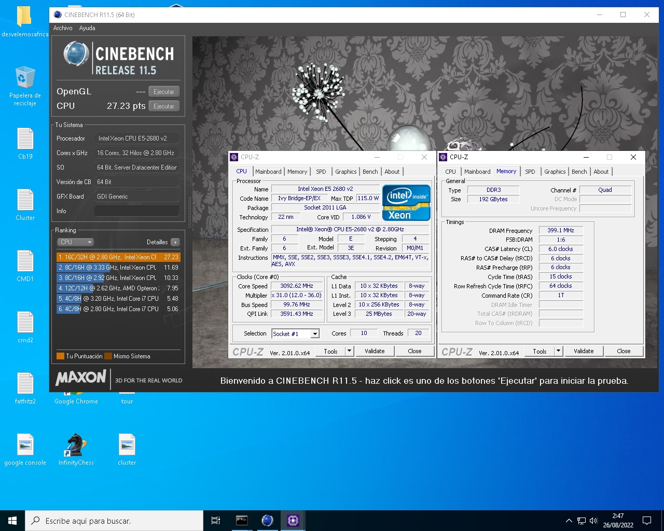Screen dimensions: 664x531
Task: Switch to Graphics tab in right CPU-Z
Action: coord(555,172)
